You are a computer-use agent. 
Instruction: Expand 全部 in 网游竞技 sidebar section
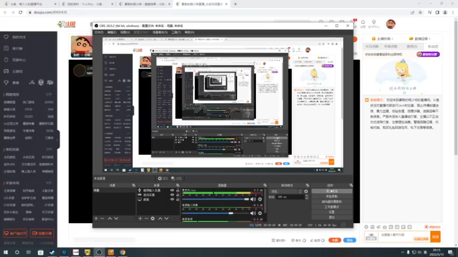49,94
